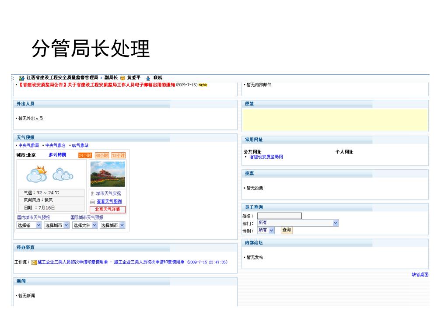This screenshot has width=448, height=336.
Task: Click the organization users icon in header
Action: (21, 78)
